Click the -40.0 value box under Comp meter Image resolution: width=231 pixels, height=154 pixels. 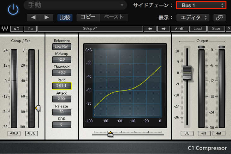tap(14, 133)
